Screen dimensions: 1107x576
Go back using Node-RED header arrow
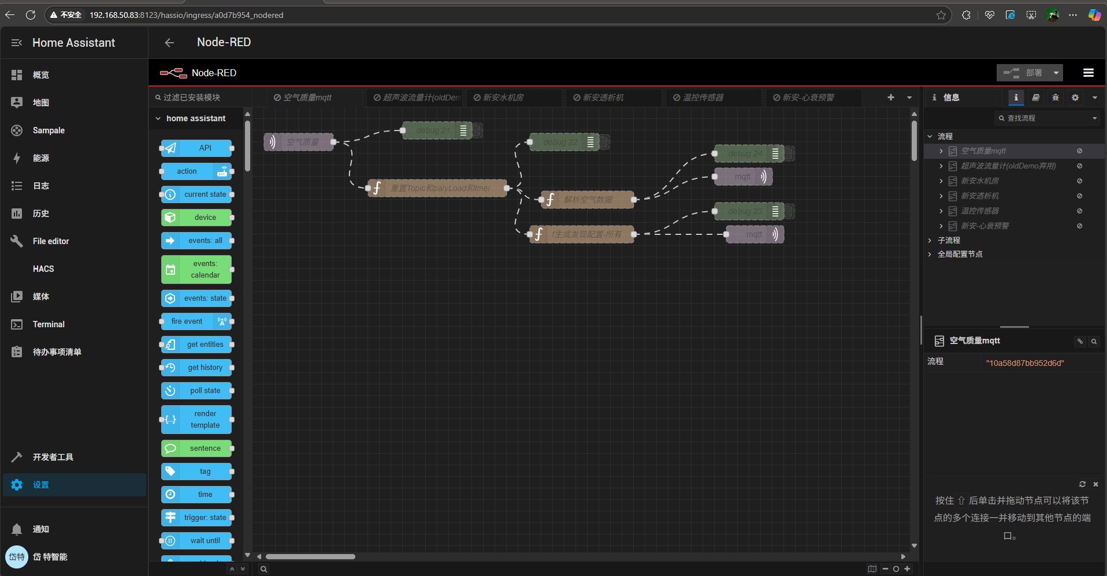[x=169, y=43]
